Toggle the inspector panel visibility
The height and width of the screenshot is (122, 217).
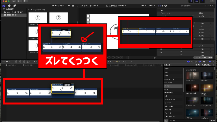(202, 1)
